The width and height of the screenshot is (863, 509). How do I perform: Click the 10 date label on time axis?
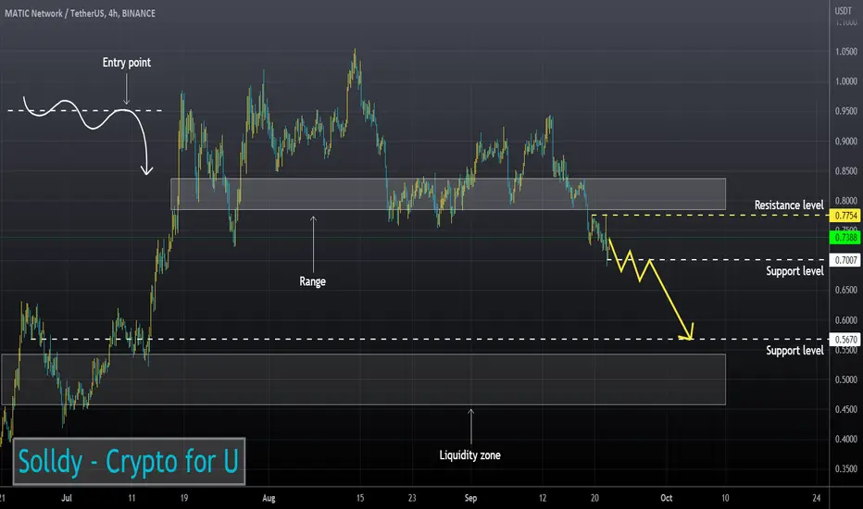pyautogui.click(x=725, y=498)
